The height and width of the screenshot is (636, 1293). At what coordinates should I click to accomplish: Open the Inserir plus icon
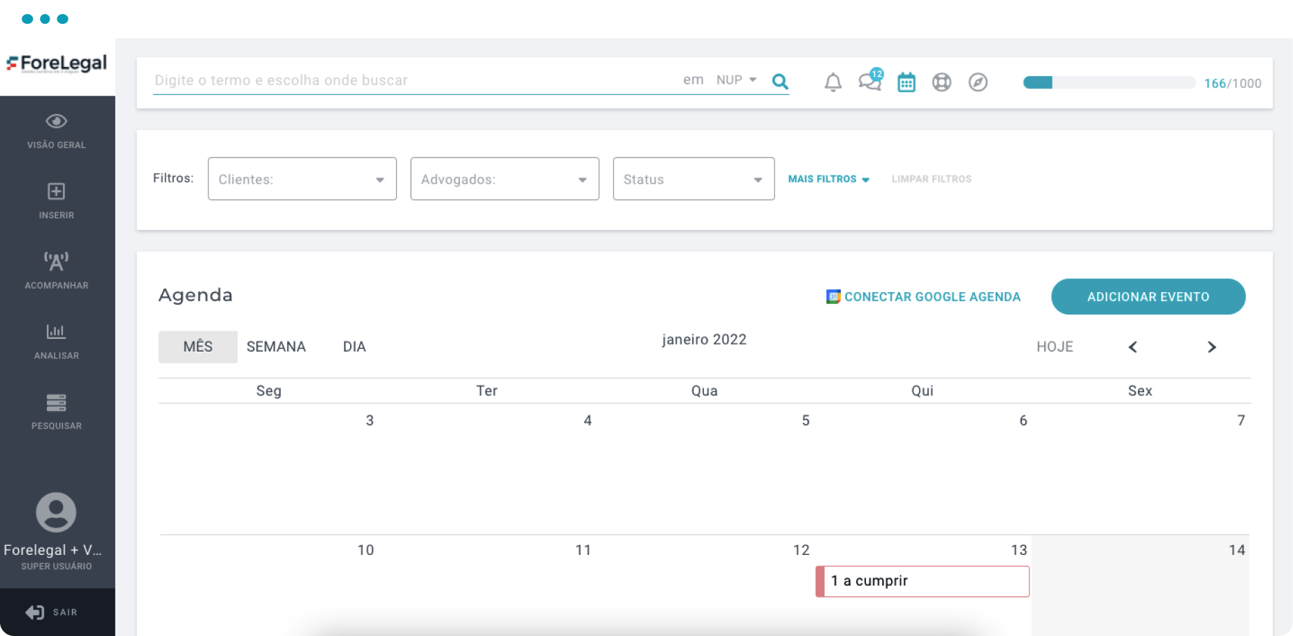pyautogui.click(x=57, y=191)
